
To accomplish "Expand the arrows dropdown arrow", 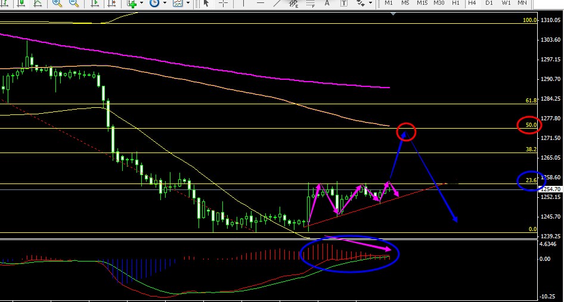I will [370, 3].
